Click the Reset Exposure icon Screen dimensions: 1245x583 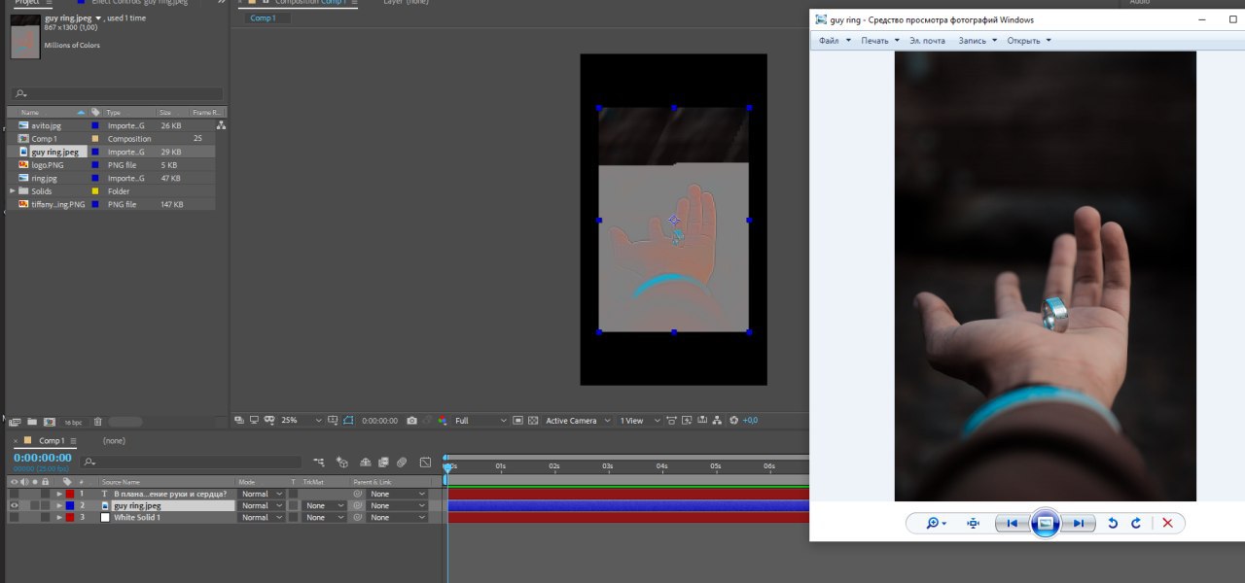733,421
